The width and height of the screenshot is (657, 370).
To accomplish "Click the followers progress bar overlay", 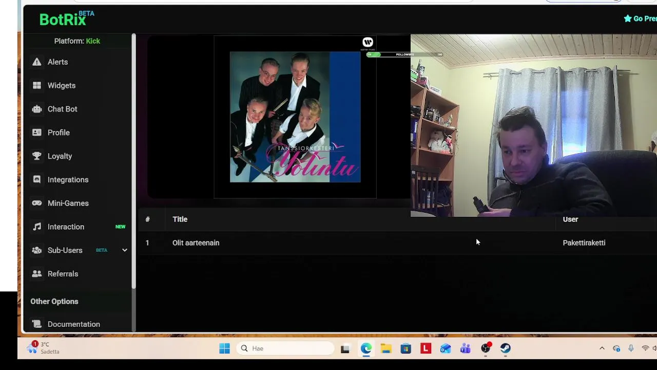I will point(404,54).
